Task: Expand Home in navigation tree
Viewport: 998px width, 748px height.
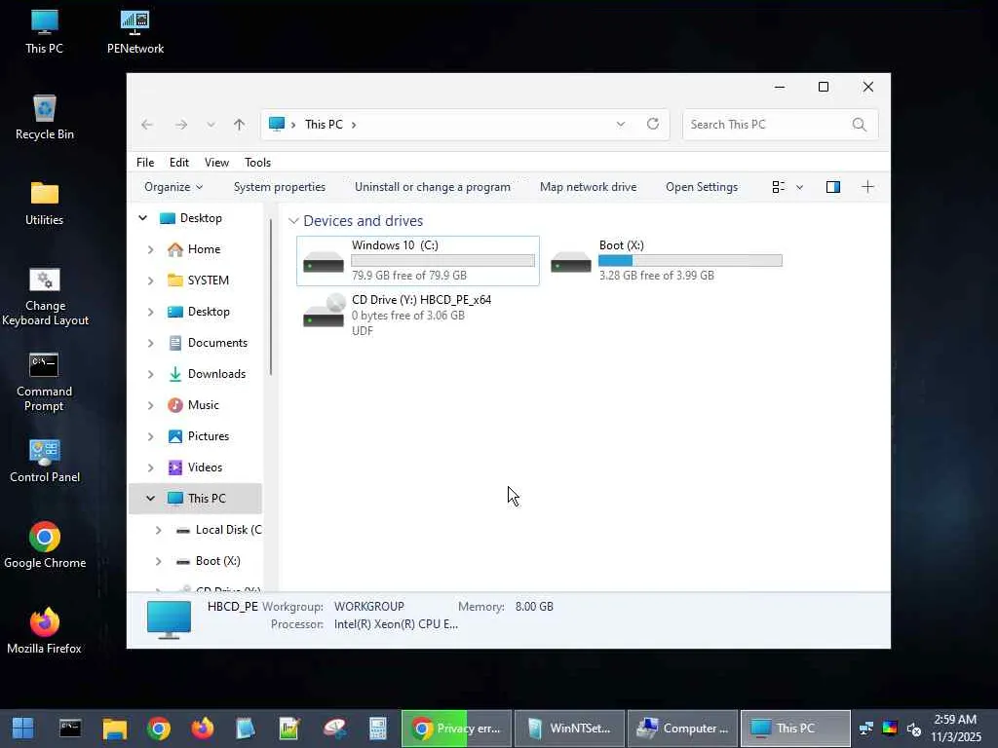Action: pyautogui.click(x=151, y=249)
